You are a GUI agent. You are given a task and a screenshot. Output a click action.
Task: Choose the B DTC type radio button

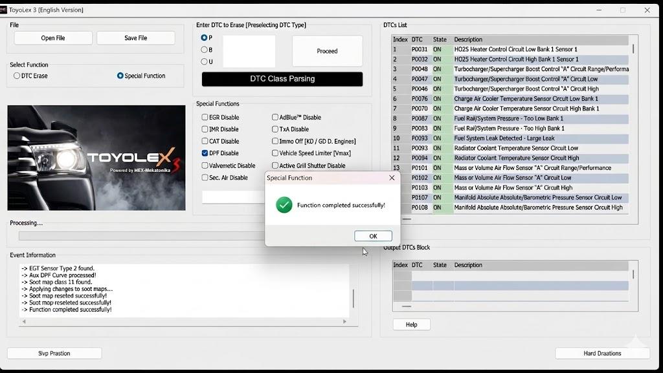coord(204,50)
